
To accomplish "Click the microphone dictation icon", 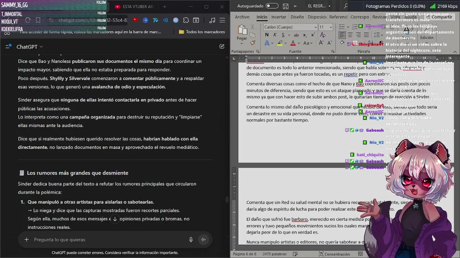I will coord(191,239).
